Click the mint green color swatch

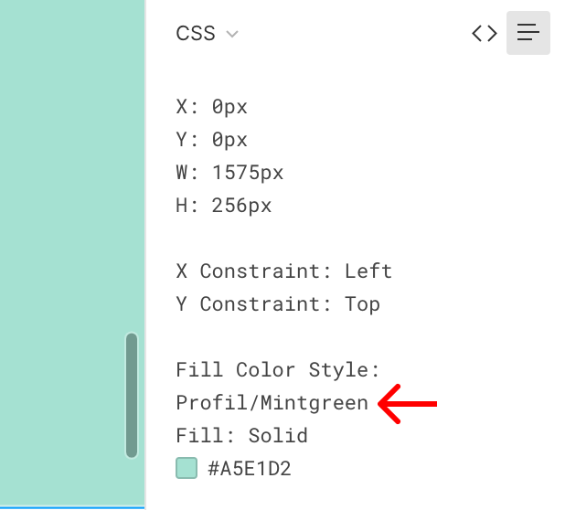pyautogui.click(x=186, y=469)
